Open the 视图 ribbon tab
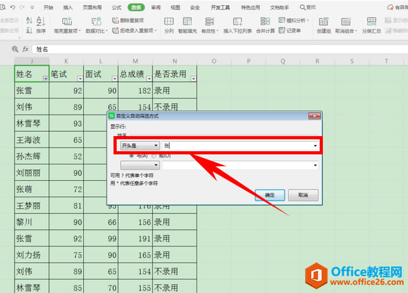The height and width of the screenshot is (293, 408). tap(175, 8)
